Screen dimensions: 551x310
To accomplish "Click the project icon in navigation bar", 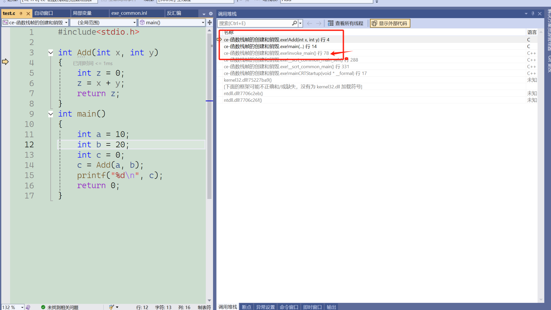I will tap(5, 22).
